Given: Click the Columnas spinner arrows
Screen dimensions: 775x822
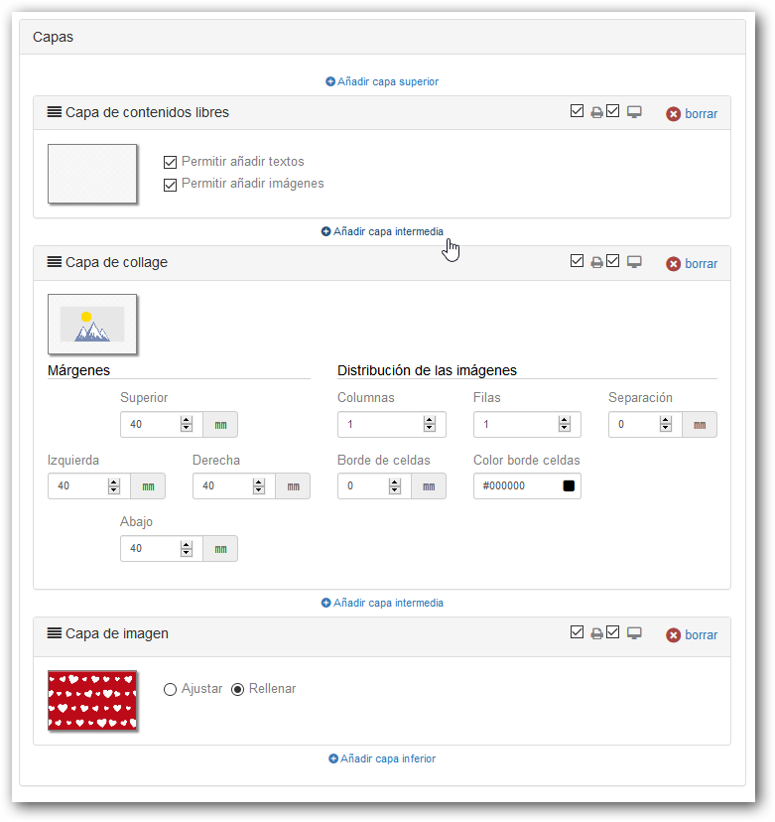Looking at the screenshot, I should coord(430,424).
